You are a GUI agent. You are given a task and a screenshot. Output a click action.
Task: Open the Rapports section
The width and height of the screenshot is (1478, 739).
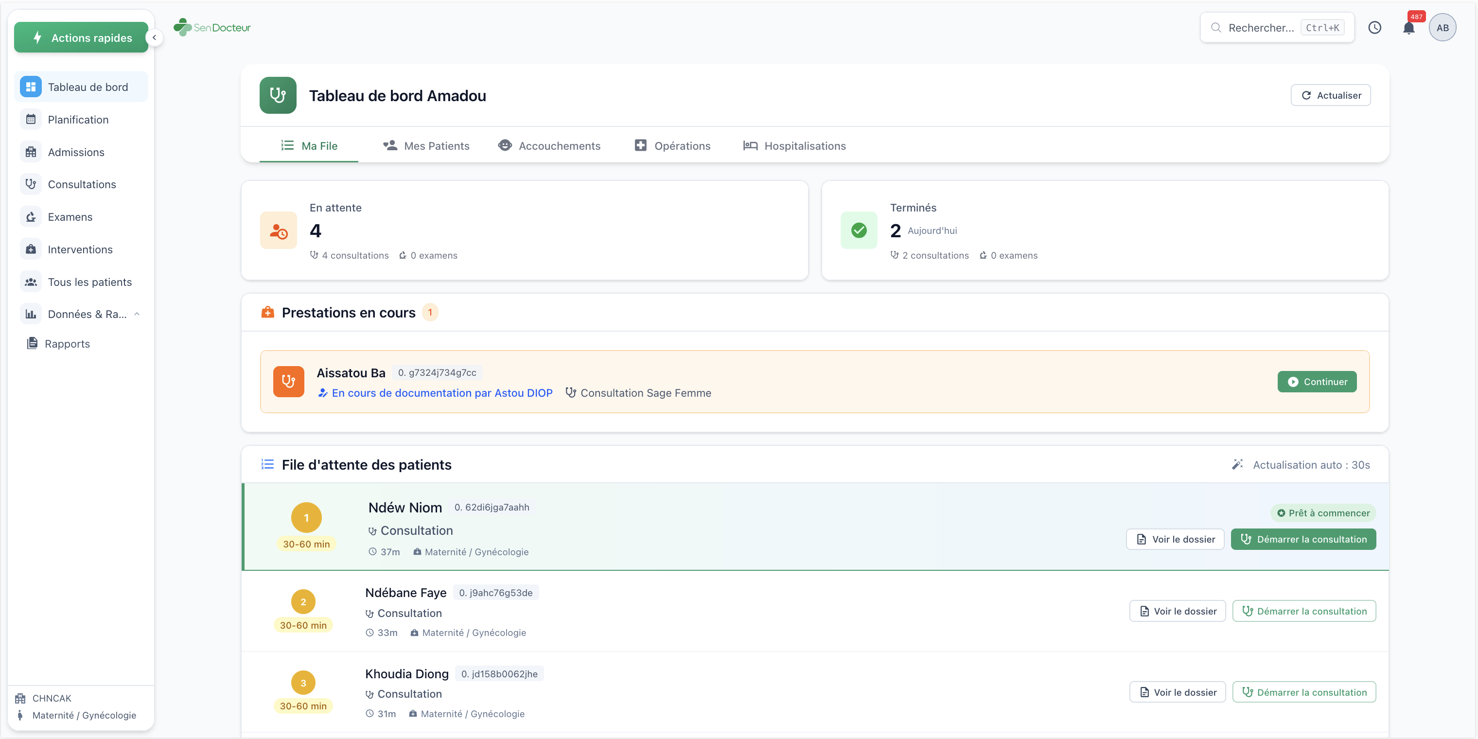(x=68, y=343)
